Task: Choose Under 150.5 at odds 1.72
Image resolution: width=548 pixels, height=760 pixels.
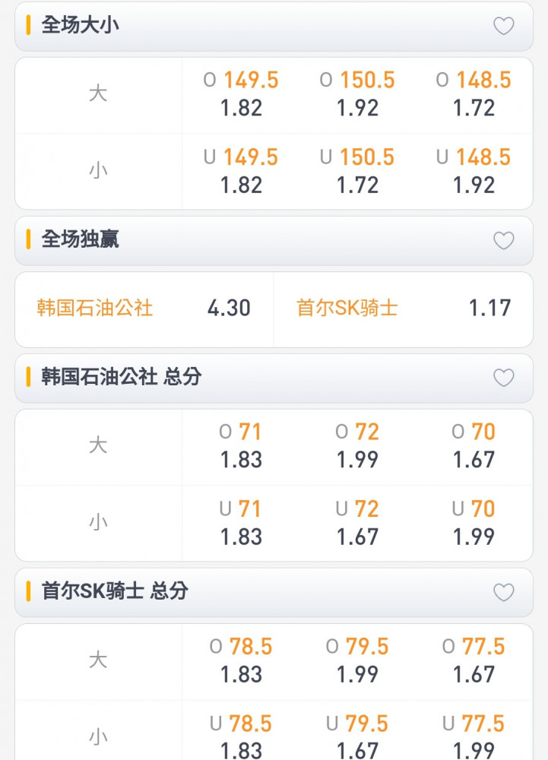Action: (x=357, y=171)
